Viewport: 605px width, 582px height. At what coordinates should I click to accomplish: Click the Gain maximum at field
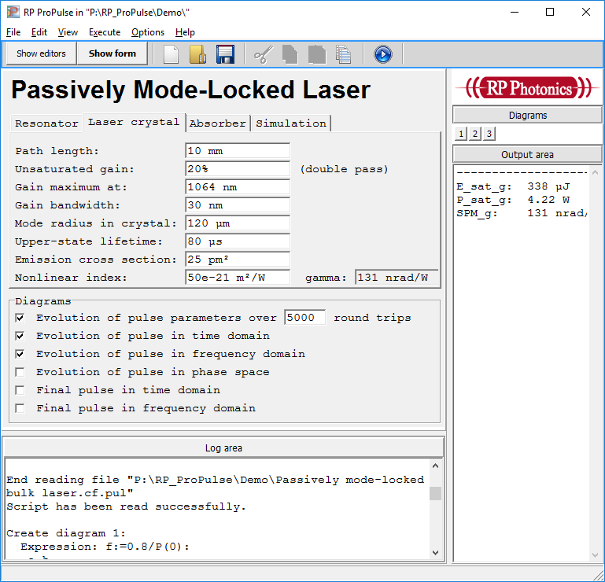click(x=238, y=187)
